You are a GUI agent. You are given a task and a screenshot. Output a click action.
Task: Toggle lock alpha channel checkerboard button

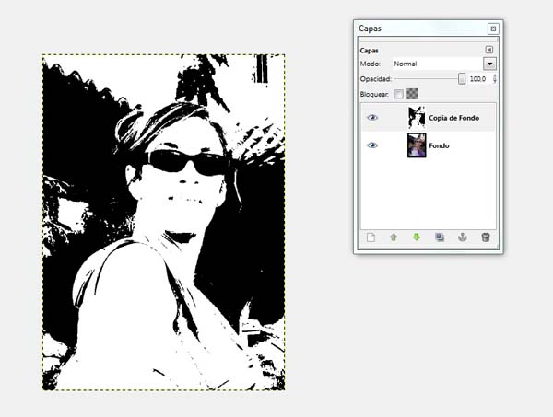tap(412, 94)
